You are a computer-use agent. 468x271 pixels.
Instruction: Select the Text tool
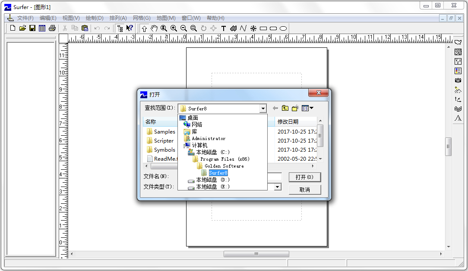tap(224, 28)
